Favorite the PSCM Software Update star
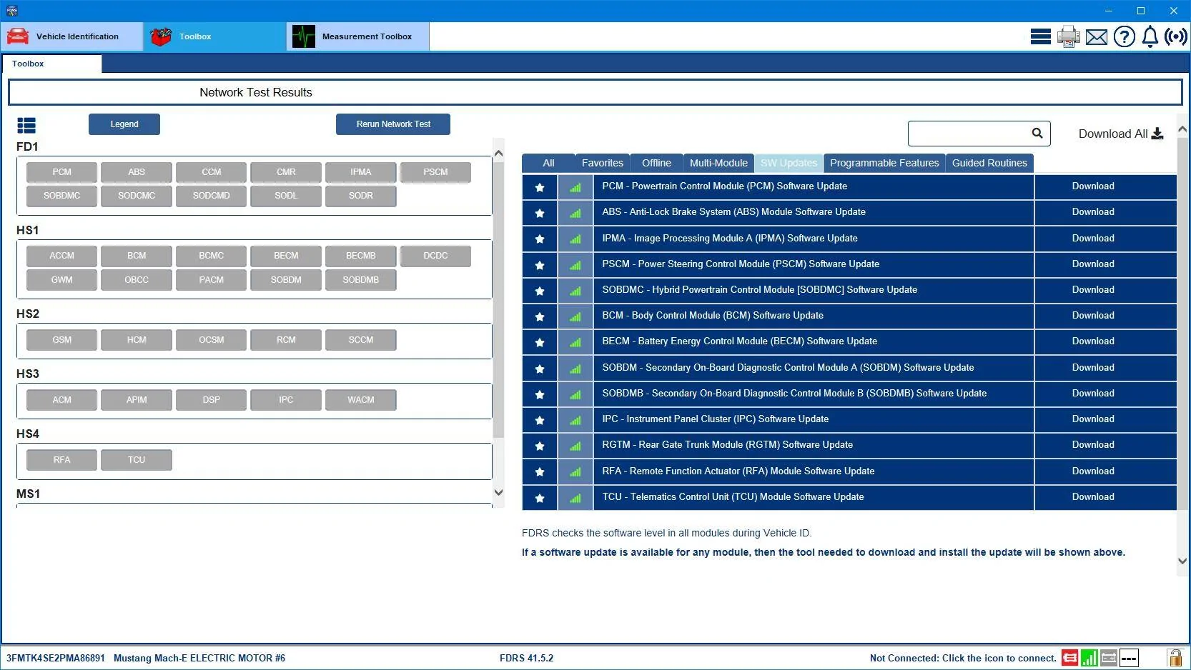This screenshot has height=670, width=1191. click(x=540, y=265)
